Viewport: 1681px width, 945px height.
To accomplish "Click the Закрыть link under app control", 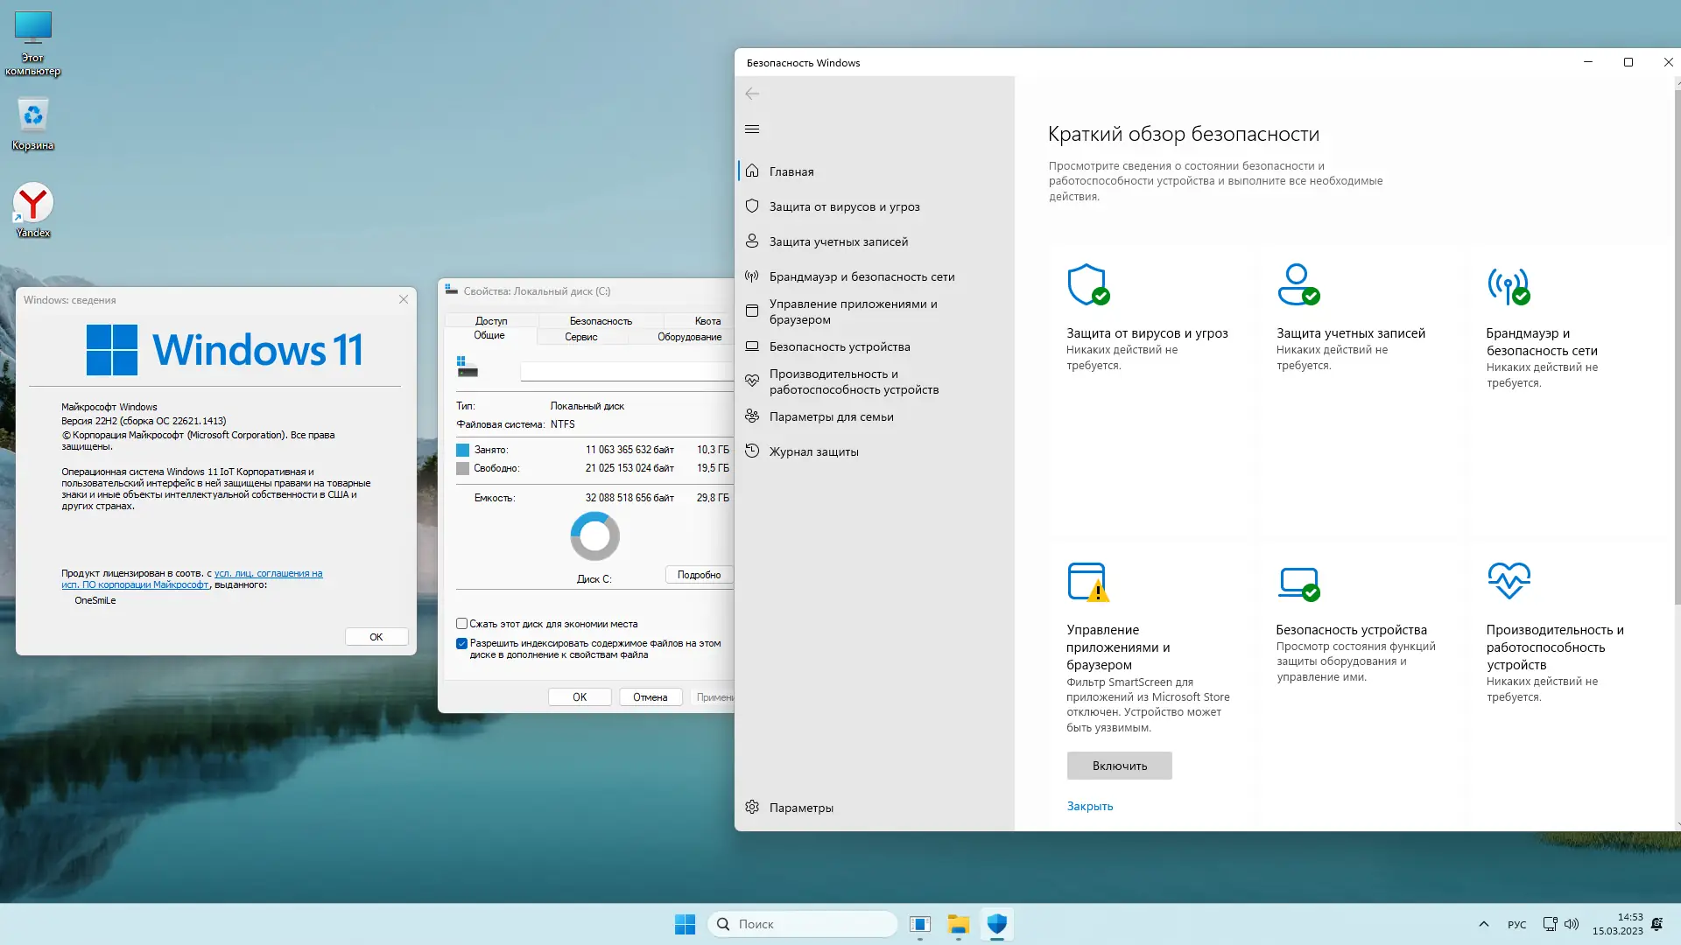I will point(1089,807).
